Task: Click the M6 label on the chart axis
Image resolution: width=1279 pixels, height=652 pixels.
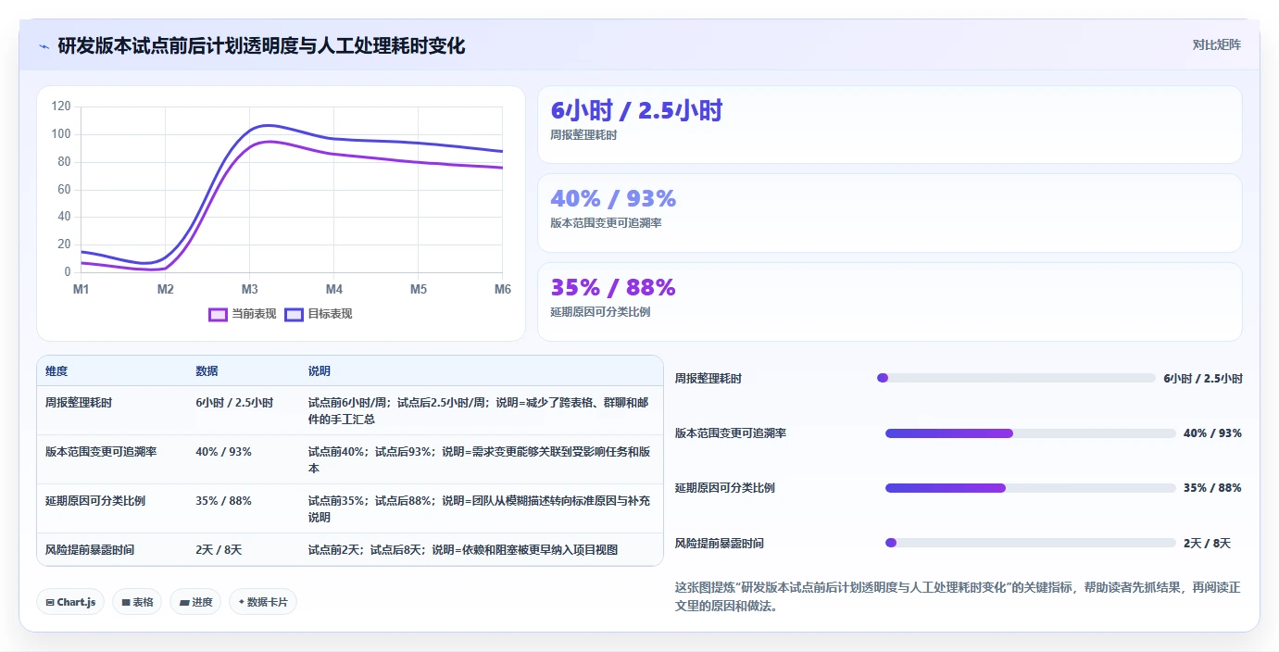Action: [x=502, y=289]
